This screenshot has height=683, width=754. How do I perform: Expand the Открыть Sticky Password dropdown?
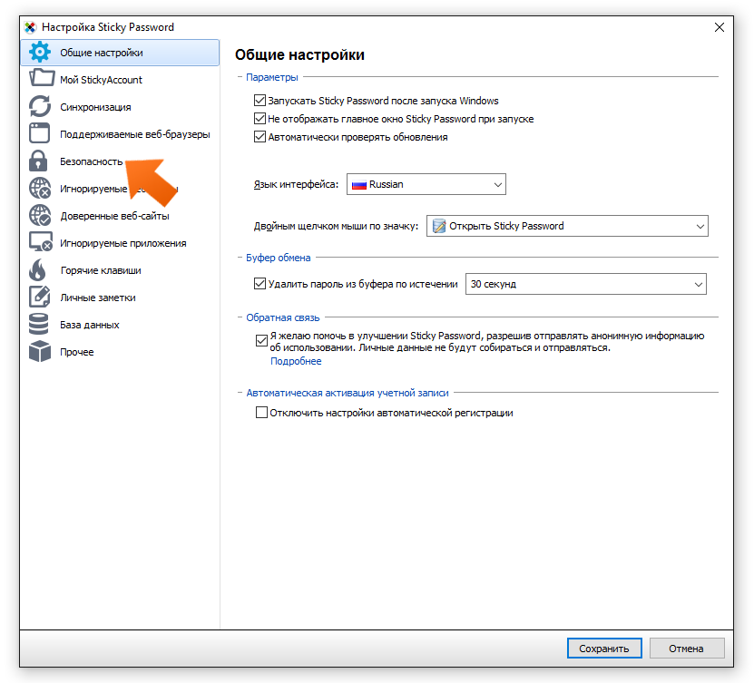[567, 226]
